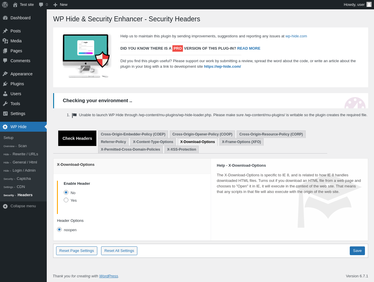This screenshot has width=374, height=282.
Task: Open the X-XSS-Protection tab
Action: coord(181,149)
